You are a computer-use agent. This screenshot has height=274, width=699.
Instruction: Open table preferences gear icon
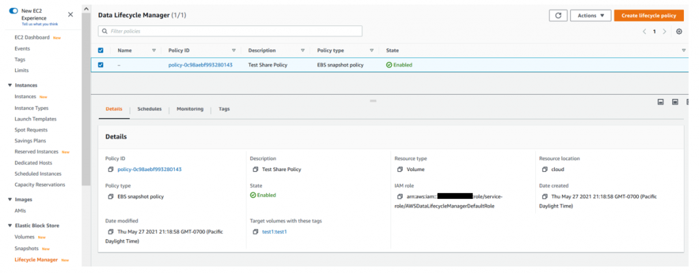pos(679,31)
